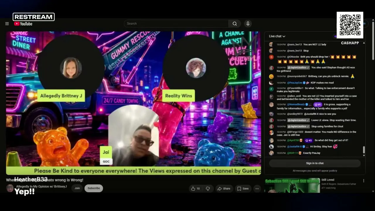Screen dimensions: 375x211
Task: Dislike the live stream video
Action: [x=208, y=188]
